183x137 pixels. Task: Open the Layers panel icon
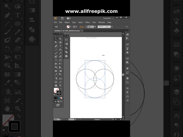coord(127,78)
